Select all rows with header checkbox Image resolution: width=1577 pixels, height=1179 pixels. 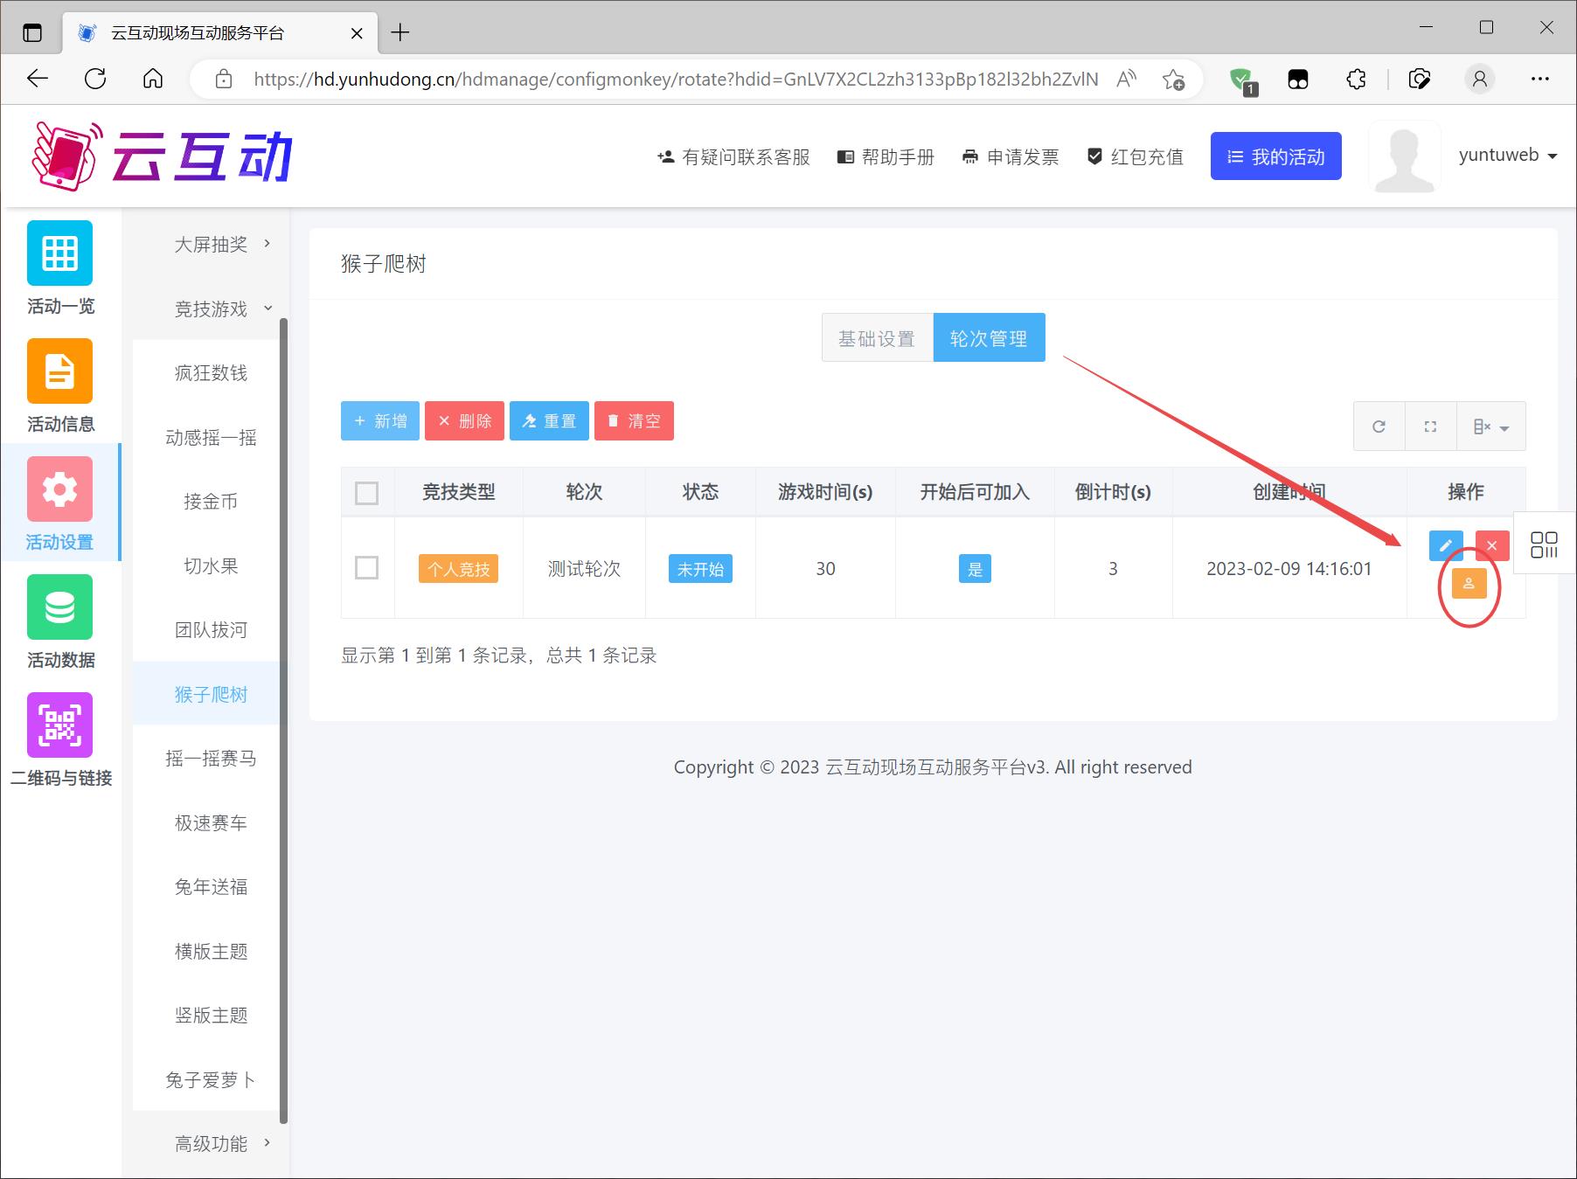[367, 493]
